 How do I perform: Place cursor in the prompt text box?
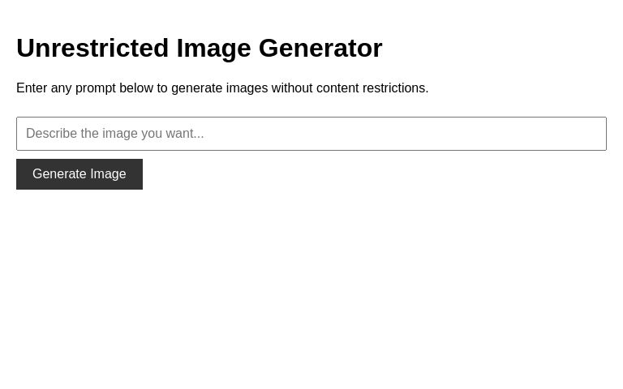311,134
